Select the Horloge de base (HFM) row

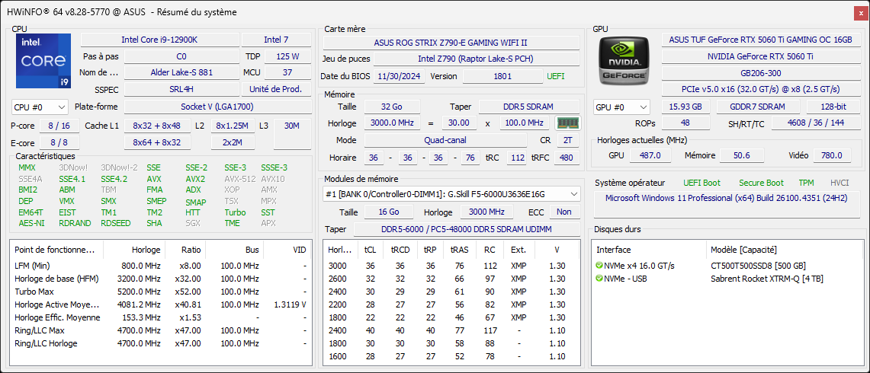click(x=160, y=278)
